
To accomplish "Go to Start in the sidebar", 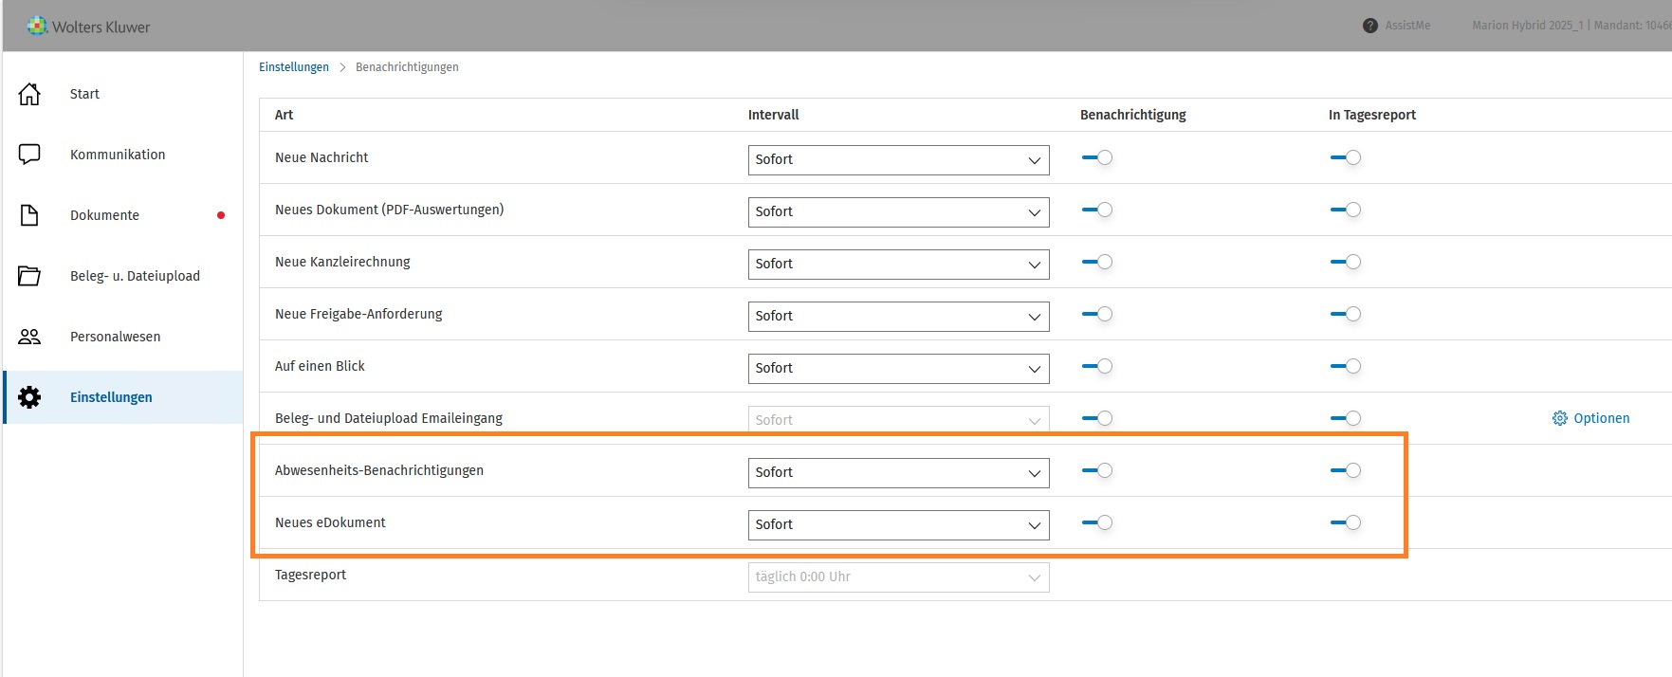I will coord(84,94).
